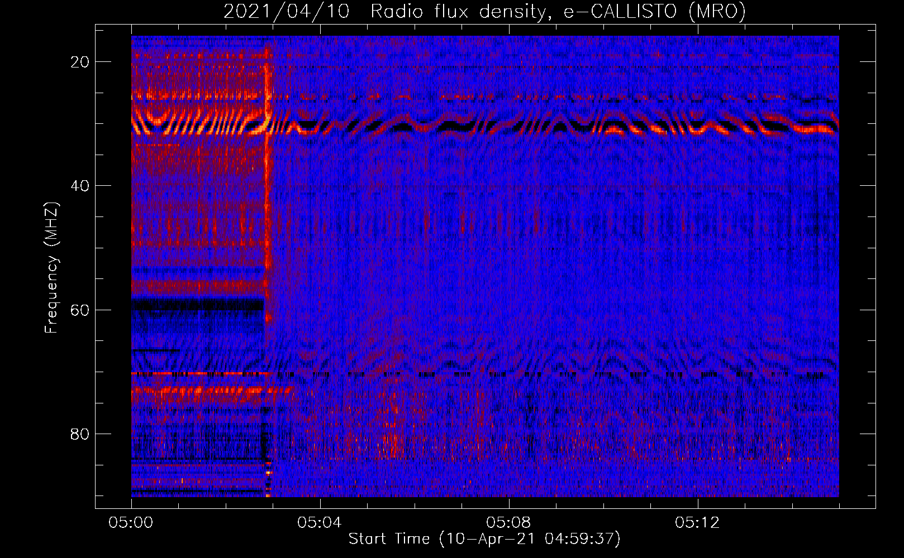Click the time tick label "05:04"
Screen dimensions: 904x558
pyautogui.click(x=320, y=523)
